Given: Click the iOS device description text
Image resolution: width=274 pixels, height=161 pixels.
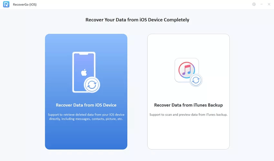Looking at the screenshot, I should point(86,117).
